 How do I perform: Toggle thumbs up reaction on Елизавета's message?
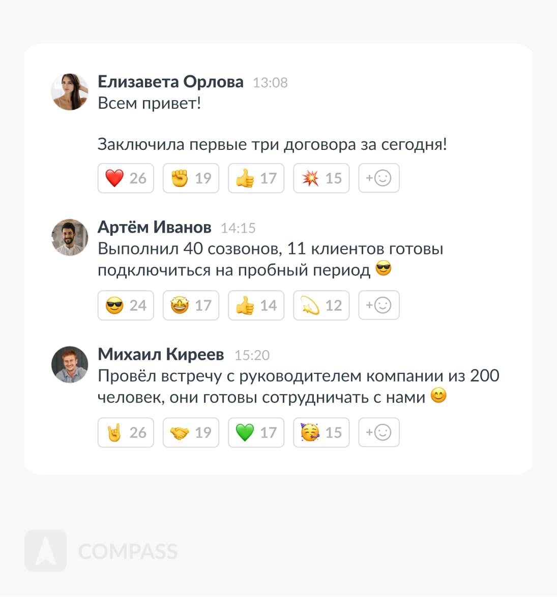(x=256, y=178)
